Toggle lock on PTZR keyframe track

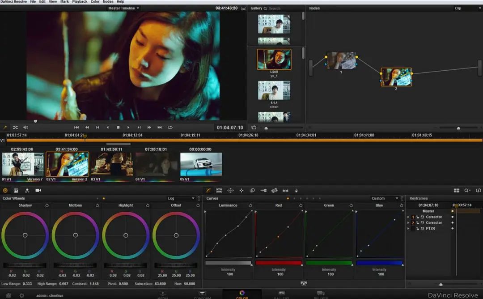pyautogui.click(x=417, y=229)
